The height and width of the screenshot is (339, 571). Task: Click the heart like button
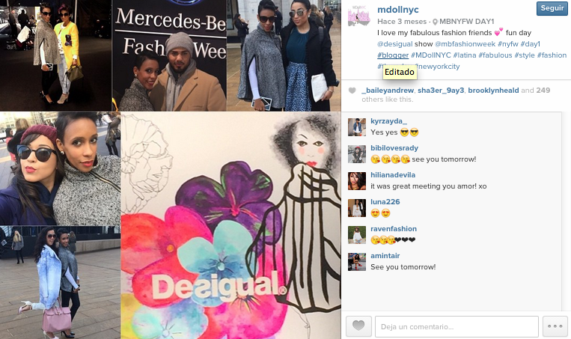(358, 326)
